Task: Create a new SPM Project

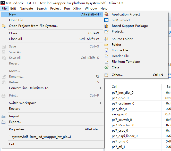Action: pyautogui.click(x=136, y=20)
